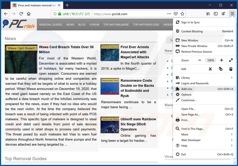Open Wawa Card Breach article headline

[66, 49]
